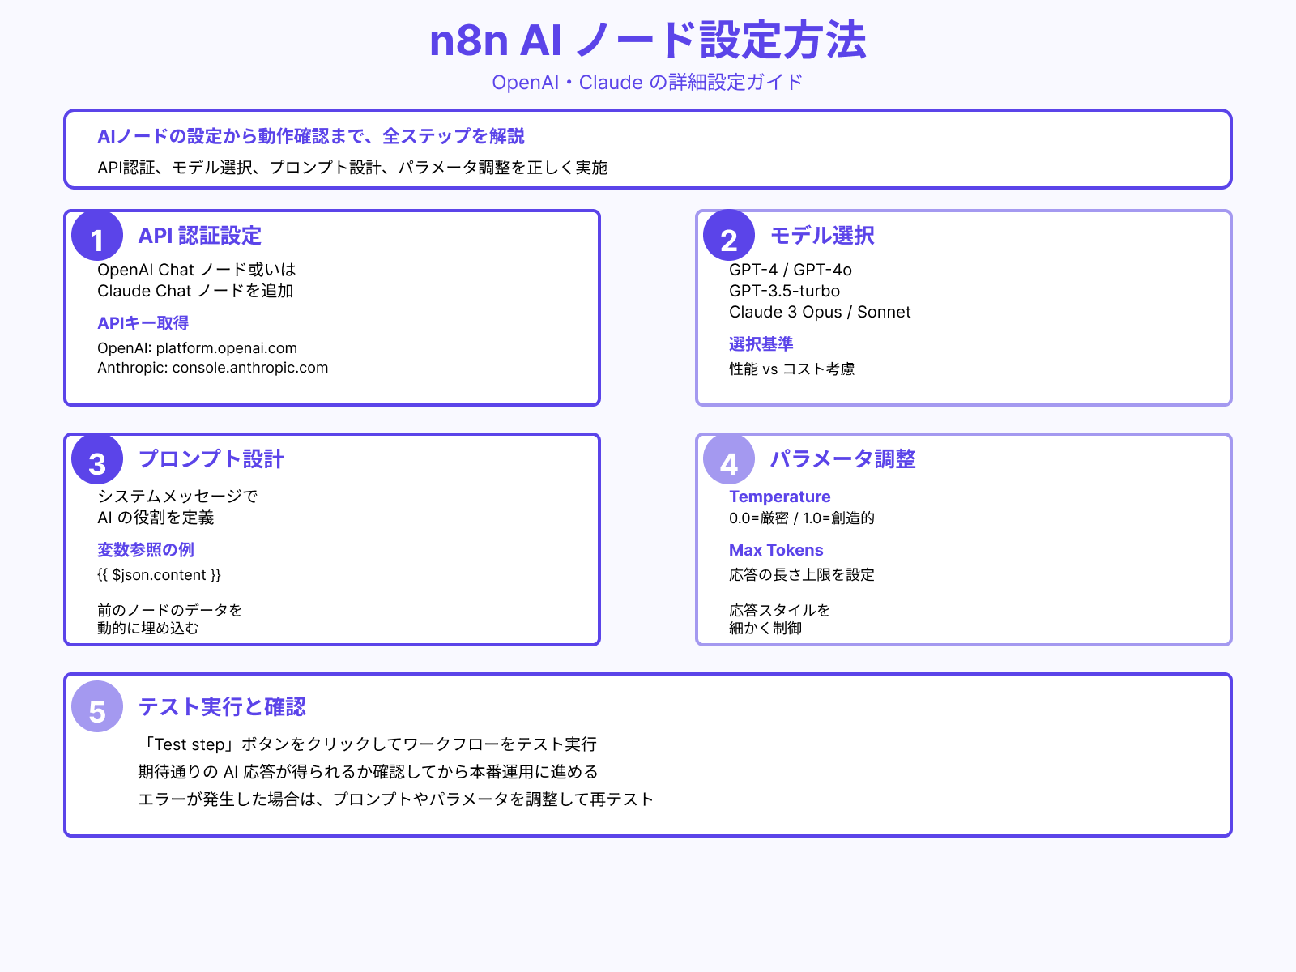Image resolution: width=1296 pixels, height=972 pixels.
Task: Click the step 1 numbered circle badge
Action: point(97,238)
